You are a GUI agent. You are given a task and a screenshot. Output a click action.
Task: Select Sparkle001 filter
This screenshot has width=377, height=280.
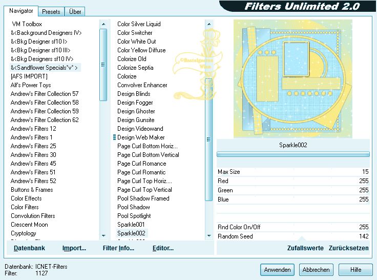(131, 225)
